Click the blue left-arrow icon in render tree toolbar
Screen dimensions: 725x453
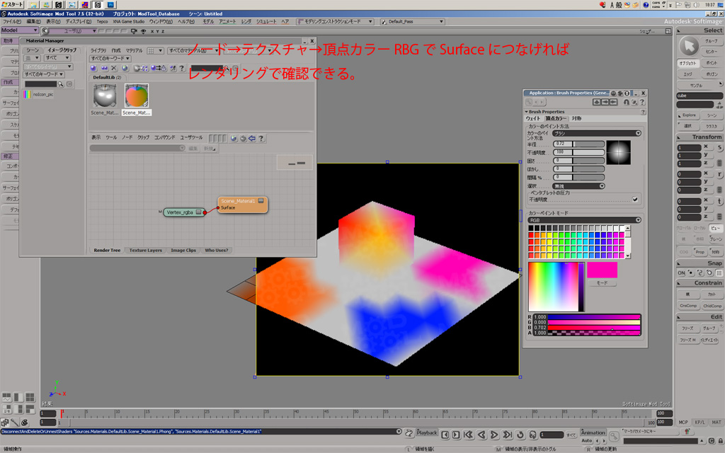point(252,138)
